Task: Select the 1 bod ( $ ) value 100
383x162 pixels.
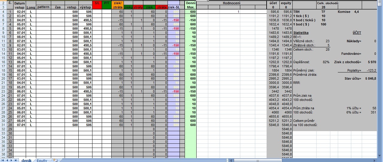Action: [x=323, y=24]
